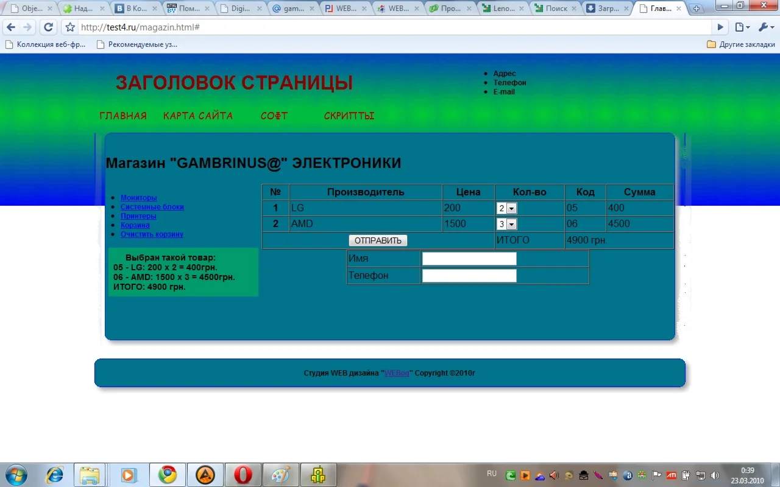Open the СОФТ navigation item

point(274,116)
